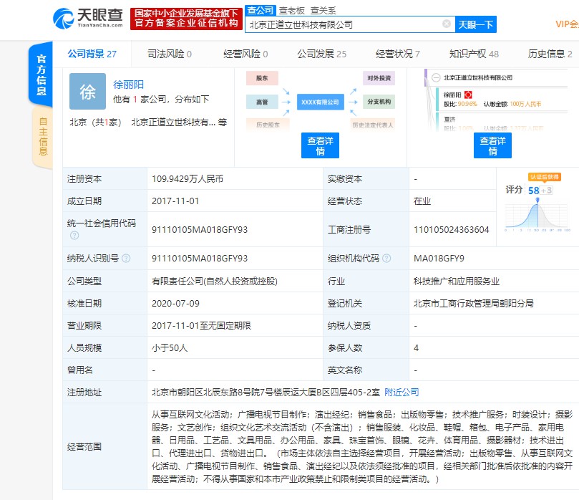Image resolution: width=579 pixels, height=500 pixels.
Task: Click 查看详情 under the shareholder tree
Action: tap(492, 145)
